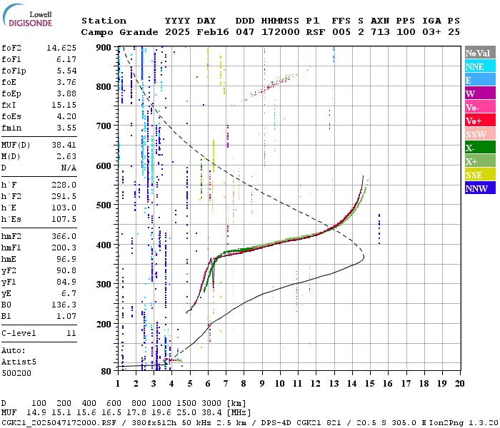Click the 900 km height axis label
The width and height of the screenshot is (500, 428).
click(x=104, y=48)
